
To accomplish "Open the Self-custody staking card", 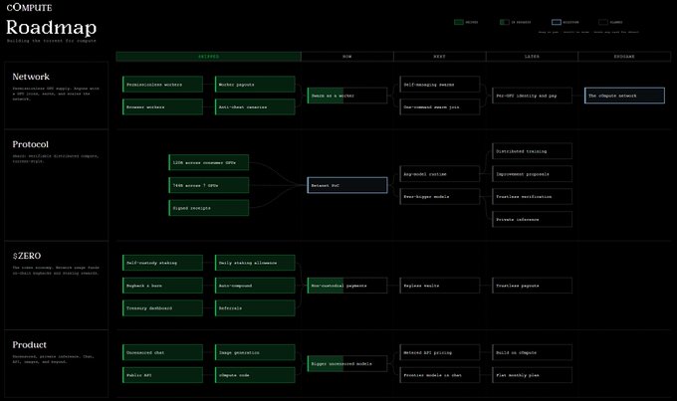I will pyautogui.click(x=162, y=263).
